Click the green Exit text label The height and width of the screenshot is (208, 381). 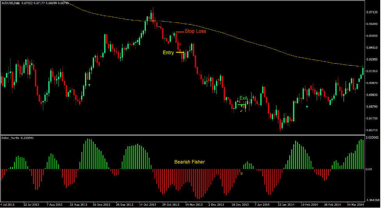[243, 98]
